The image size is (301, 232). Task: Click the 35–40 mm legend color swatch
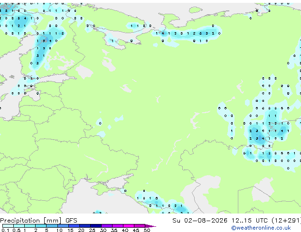(118, 226)
